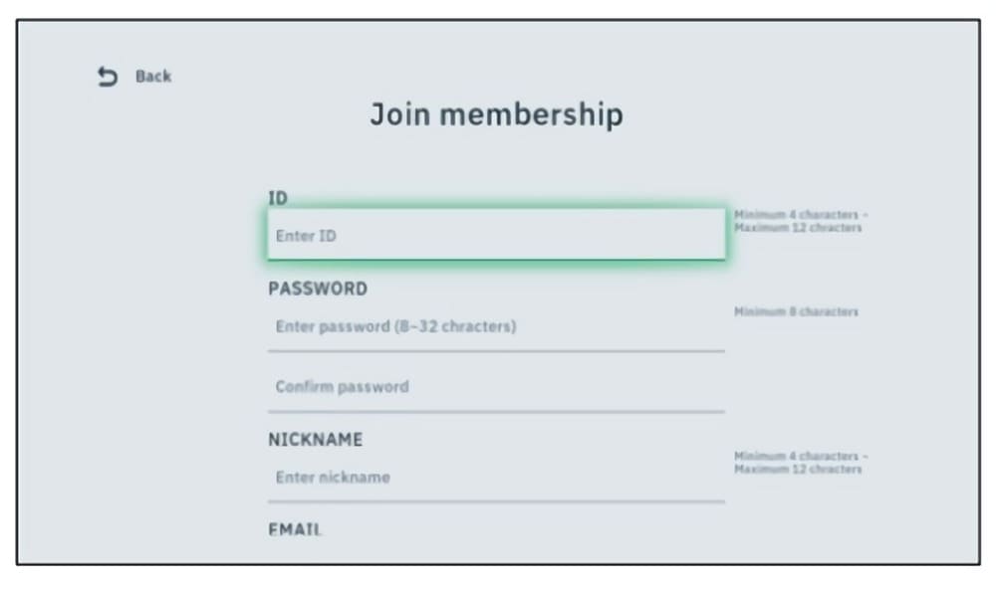This screenshot has width=996, height=589.
Task: Click the character-limit hint beside the nickname field
Action: (x=798, y=463)
